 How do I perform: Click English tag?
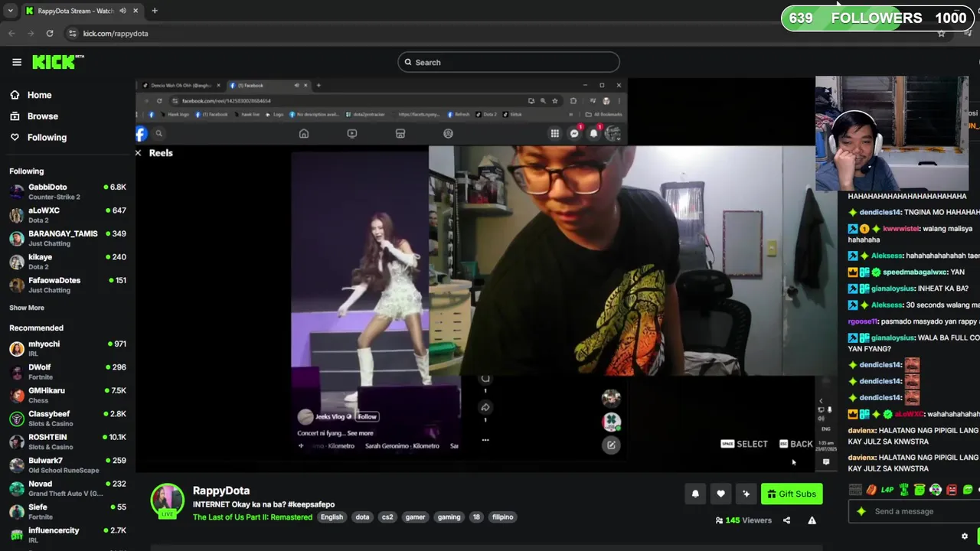pyautogui.click(x=332, y=517)
